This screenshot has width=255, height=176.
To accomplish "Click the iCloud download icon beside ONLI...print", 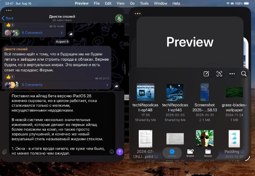I will pyautogui.click(x=156, y=157).
